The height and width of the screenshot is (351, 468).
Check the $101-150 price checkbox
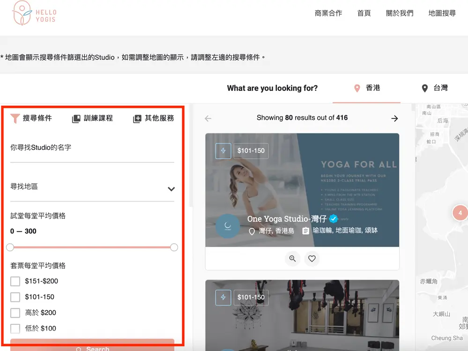pyautogui.click(x=15, y=297)
